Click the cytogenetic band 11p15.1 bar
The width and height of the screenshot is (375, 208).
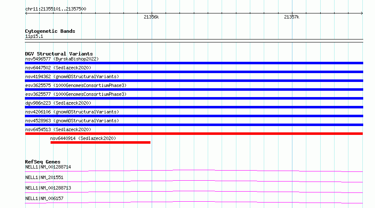click(x=194, y=41)
